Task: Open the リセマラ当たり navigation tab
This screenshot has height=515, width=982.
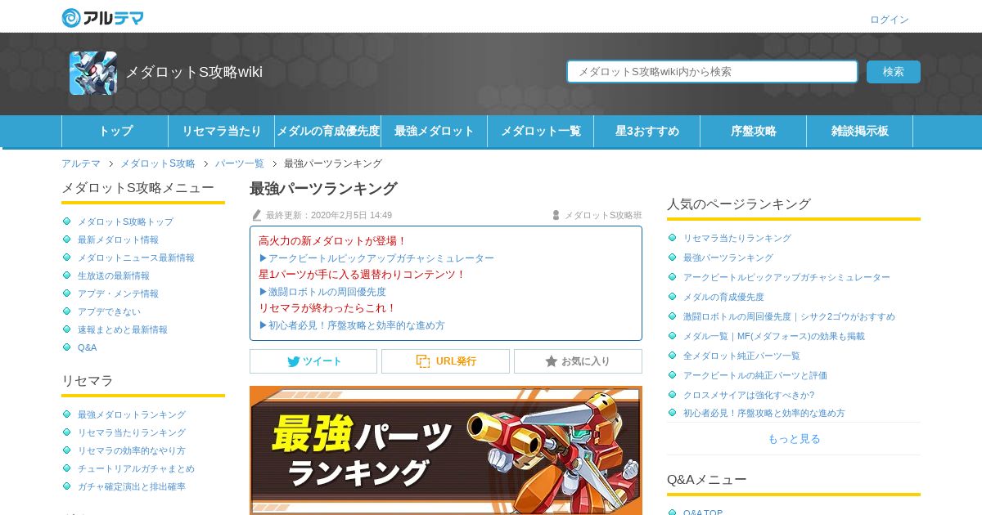Action: click(222, 131)
